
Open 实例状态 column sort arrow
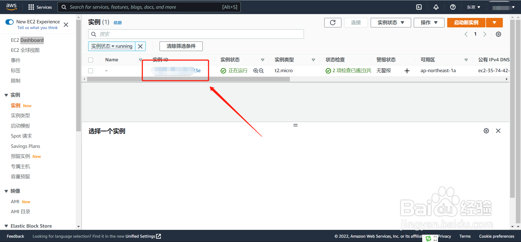coord(263,60)
